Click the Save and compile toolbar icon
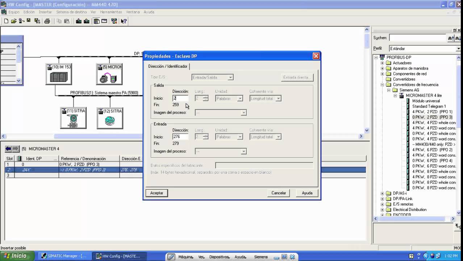Viewport: 463px width, 261px height. 37,21
